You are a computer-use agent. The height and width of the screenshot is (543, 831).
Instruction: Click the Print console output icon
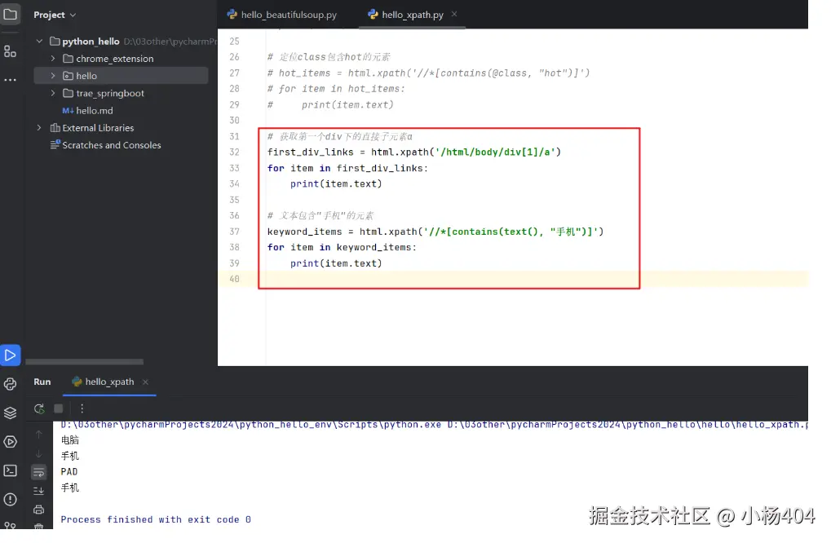pos(38,510)
